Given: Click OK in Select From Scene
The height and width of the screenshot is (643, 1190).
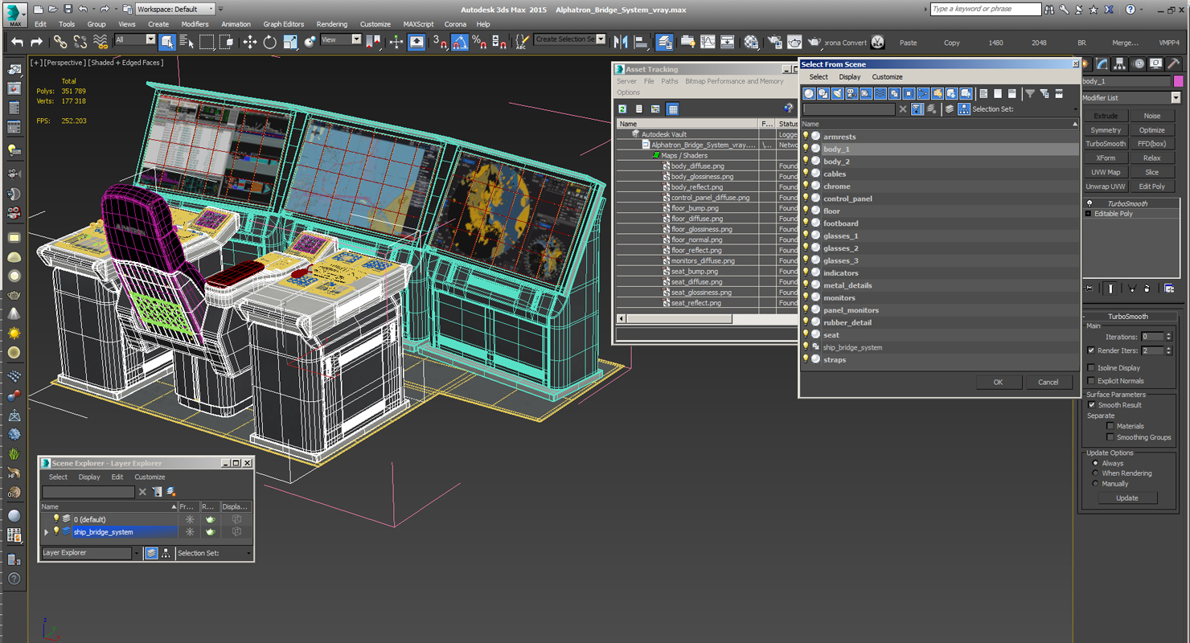Looking at the screenshot, I should 998,382.
